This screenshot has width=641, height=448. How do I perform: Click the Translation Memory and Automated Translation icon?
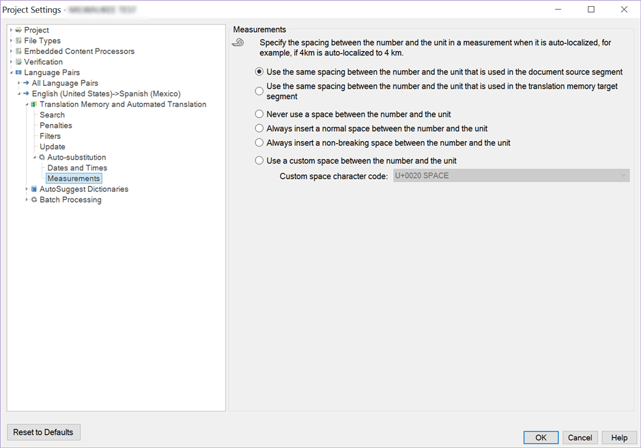click(34, 104)
